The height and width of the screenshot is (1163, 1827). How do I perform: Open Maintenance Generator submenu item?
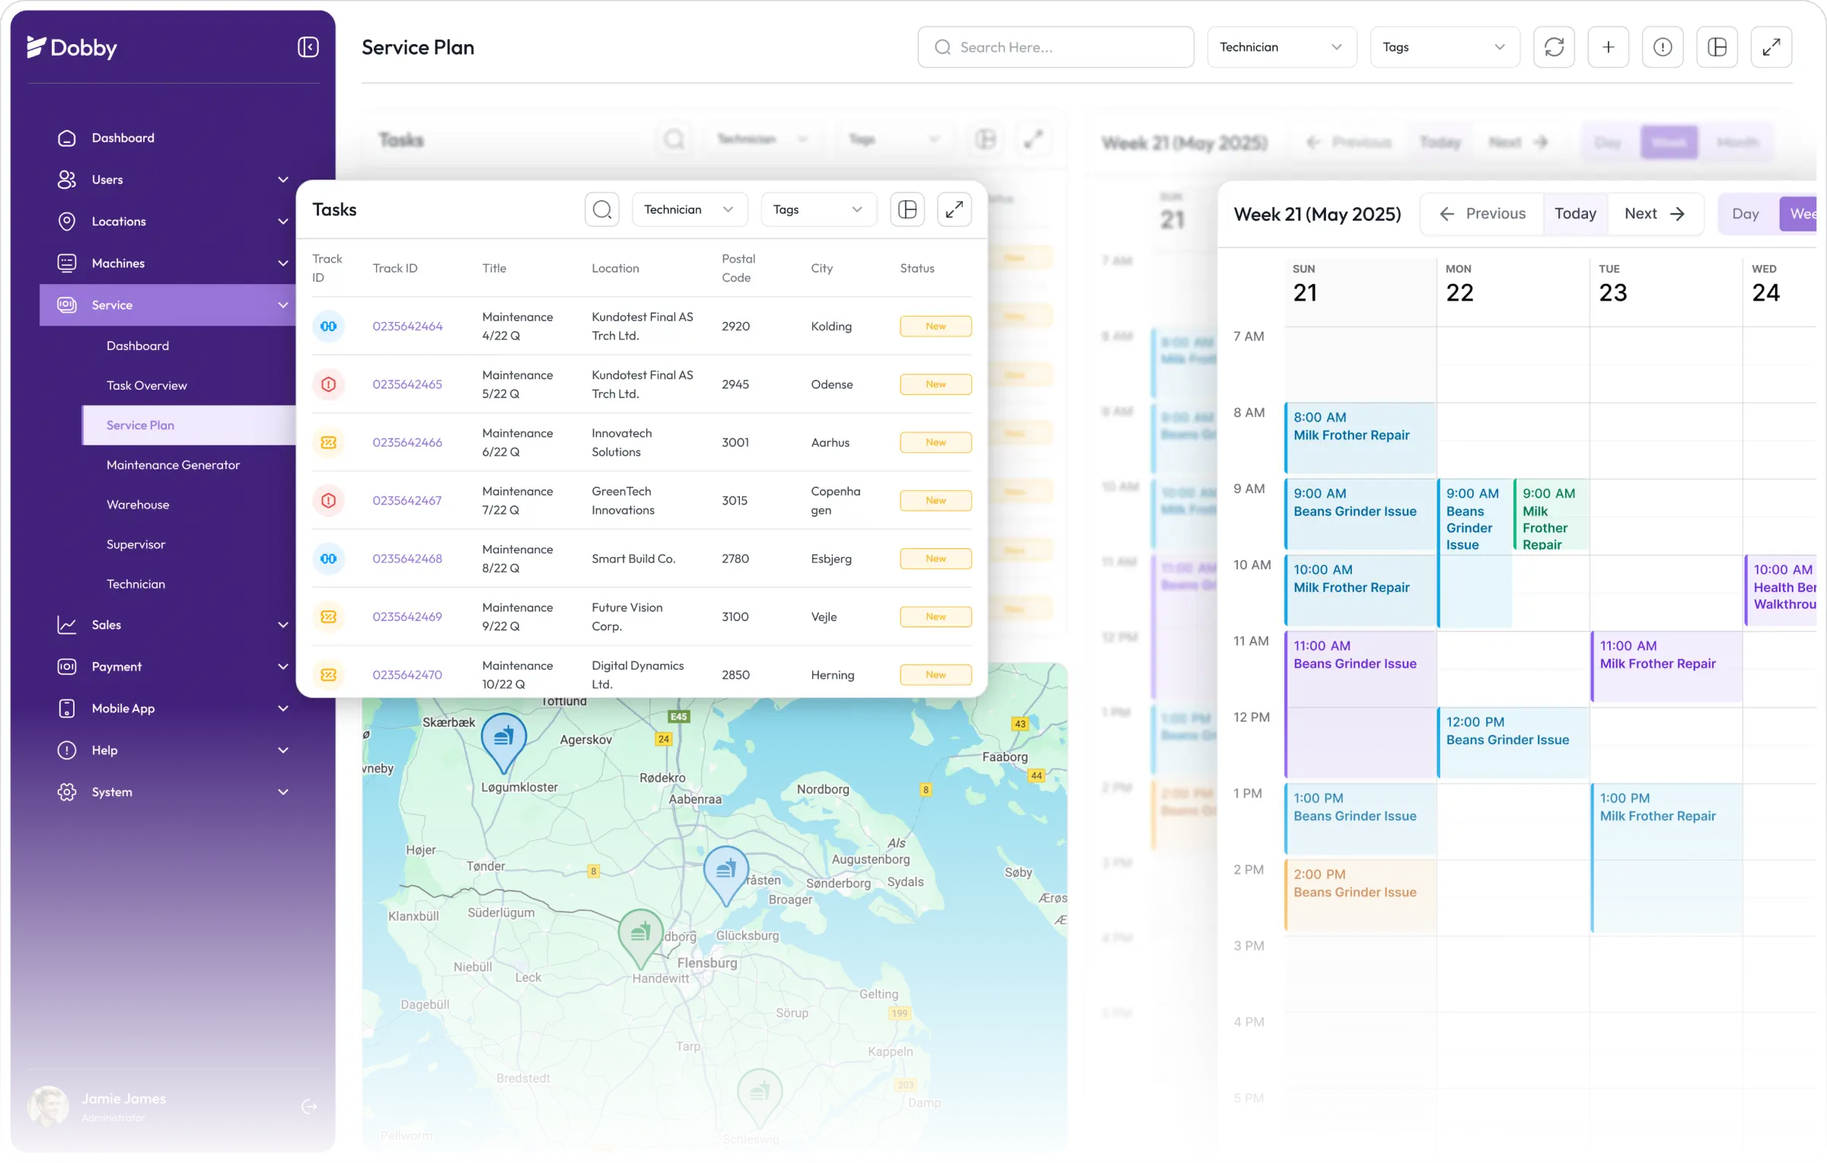pyautogui.click(x=173, y=465)
